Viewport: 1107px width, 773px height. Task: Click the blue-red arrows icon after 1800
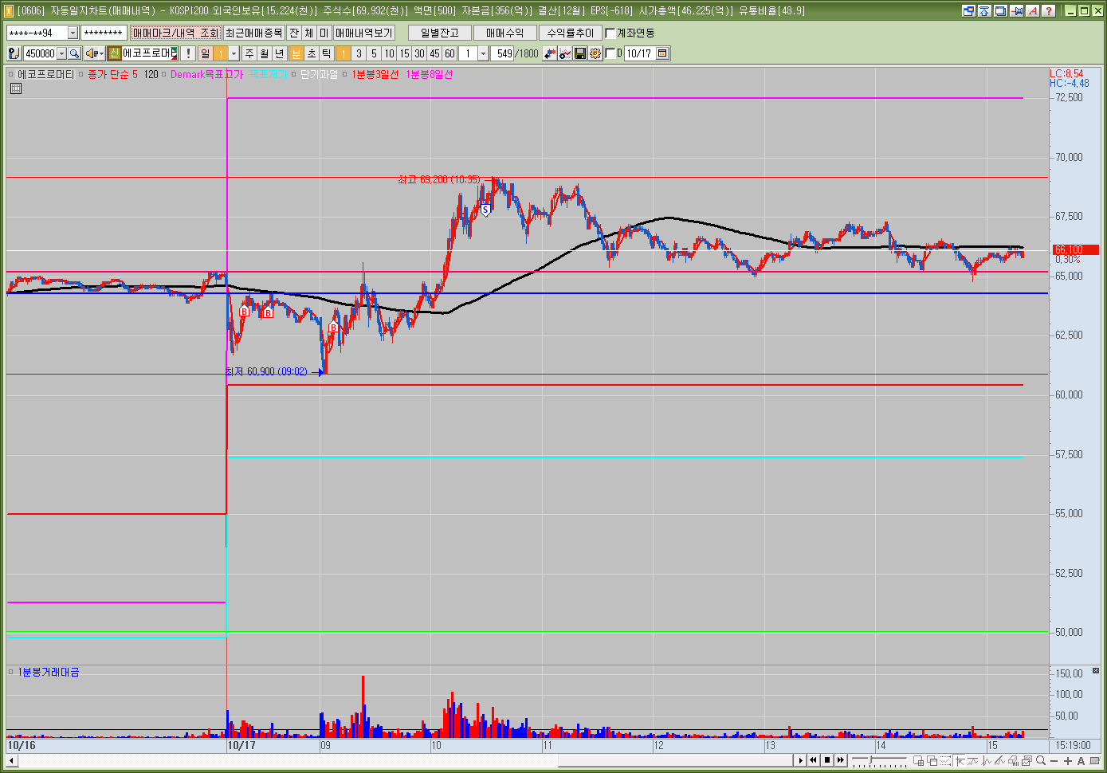[549, 53]
